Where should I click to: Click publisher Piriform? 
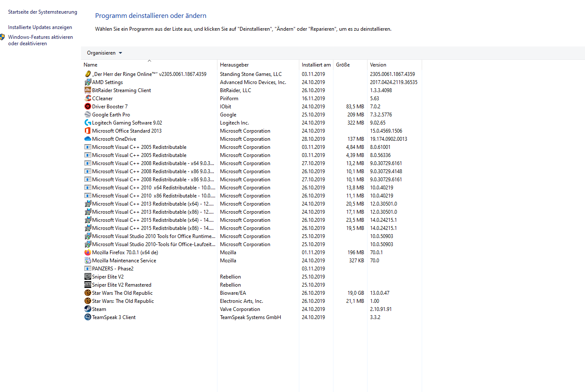click(x=229, y=99)
